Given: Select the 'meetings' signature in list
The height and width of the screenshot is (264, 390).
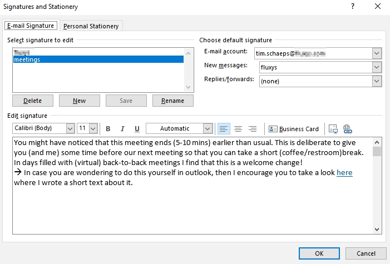Looking at the screenshot, I should point(98,59).
